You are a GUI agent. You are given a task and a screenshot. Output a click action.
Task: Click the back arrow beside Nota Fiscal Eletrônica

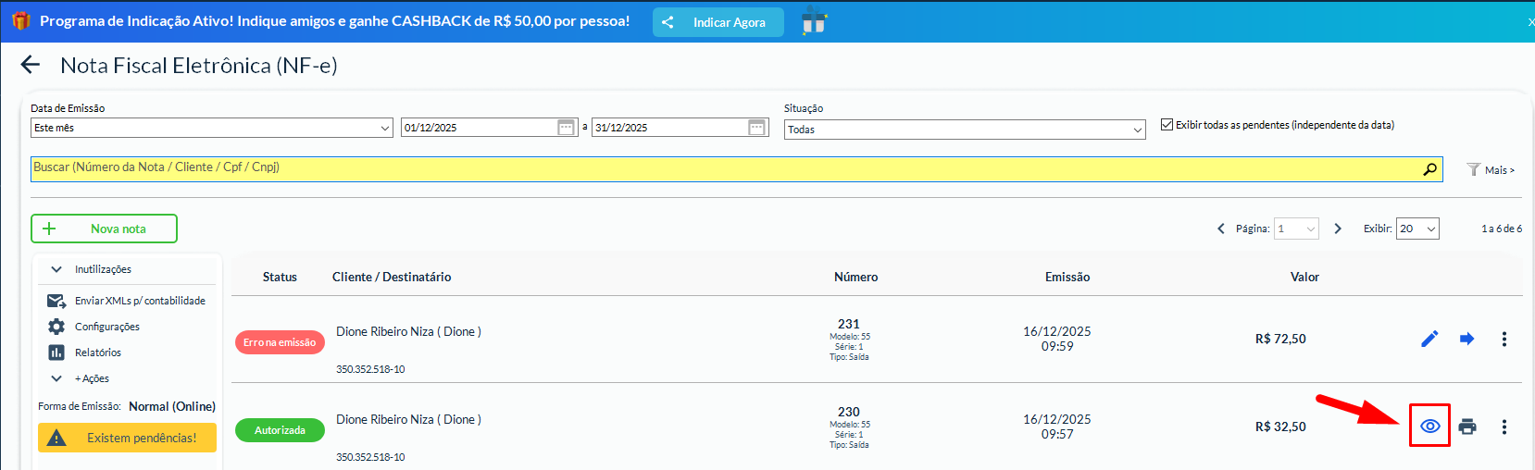(31, 65)
